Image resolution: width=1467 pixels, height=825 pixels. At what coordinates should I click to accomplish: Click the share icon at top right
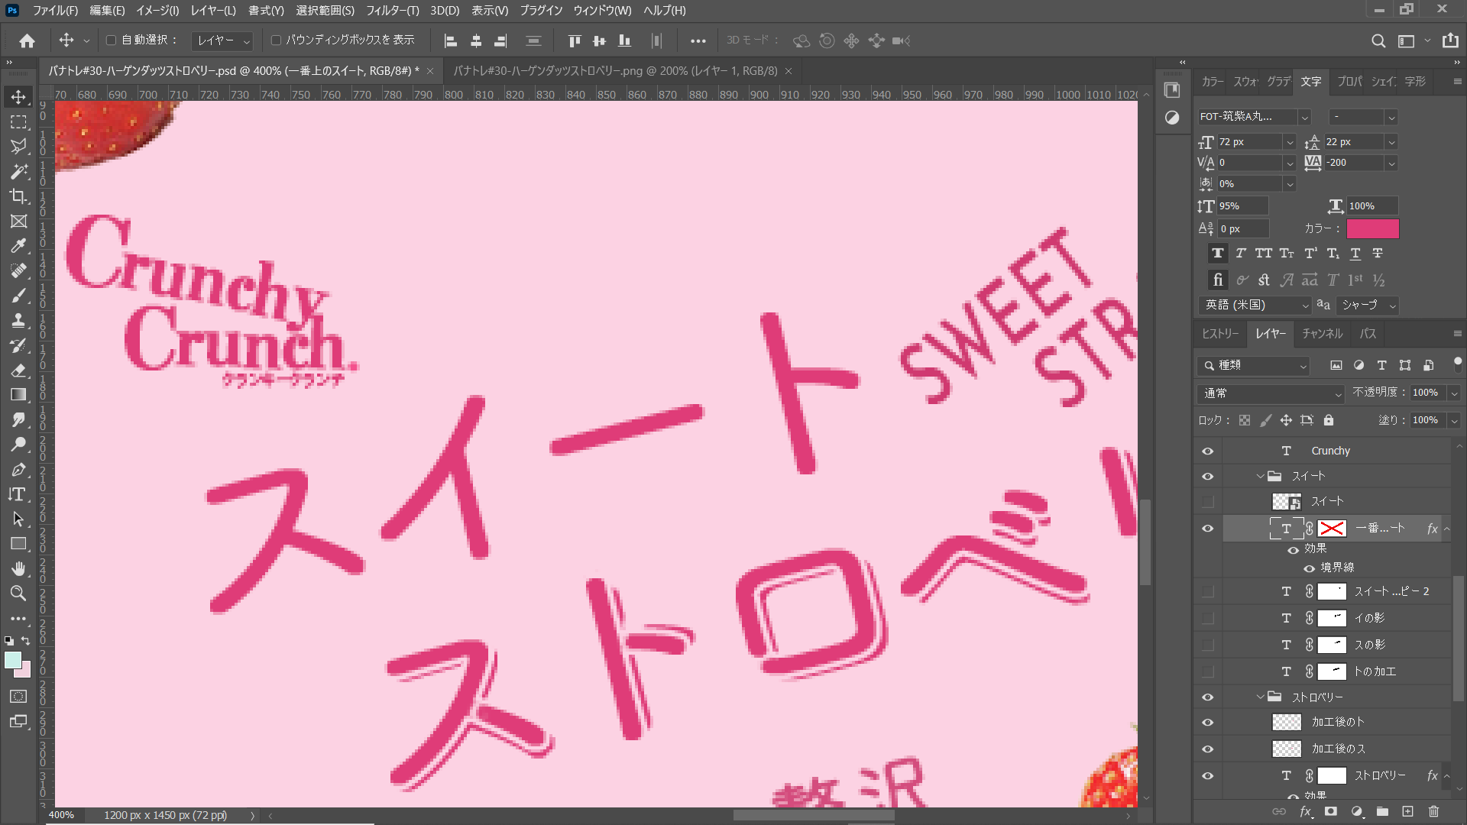[x=1450, y=40]
